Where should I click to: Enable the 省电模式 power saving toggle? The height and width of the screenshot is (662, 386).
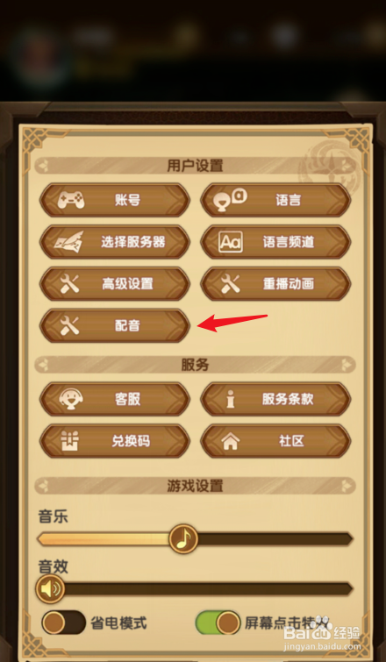tap(64, 623)
